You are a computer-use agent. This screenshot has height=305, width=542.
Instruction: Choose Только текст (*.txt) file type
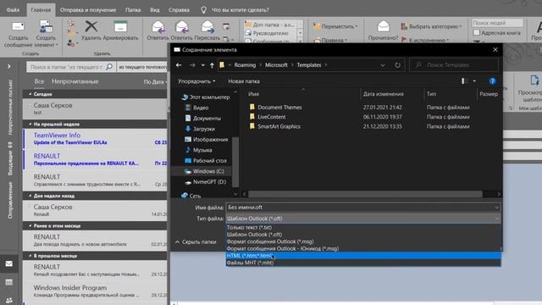[363, 228]
